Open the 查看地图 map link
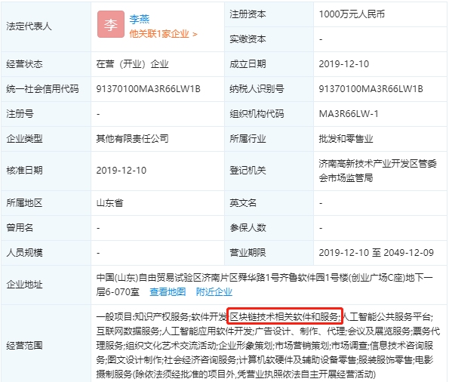Screen dimensions: 449x382 (168, 291)
